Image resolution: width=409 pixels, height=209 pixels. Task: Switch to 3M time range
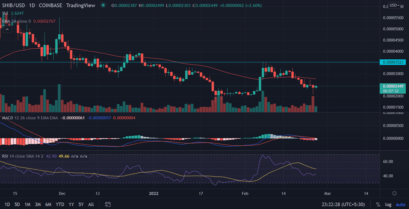click(x=38, y=204)
